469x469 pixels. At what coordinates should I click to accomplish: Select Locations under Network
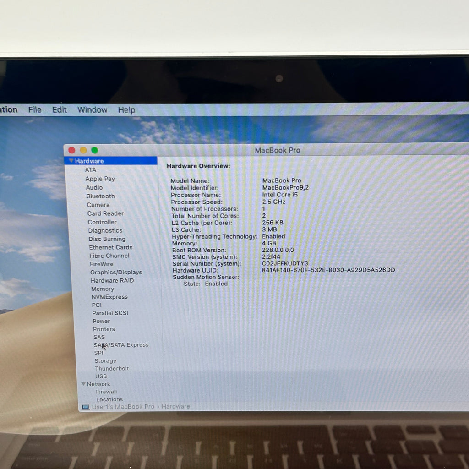pos(109,399)
